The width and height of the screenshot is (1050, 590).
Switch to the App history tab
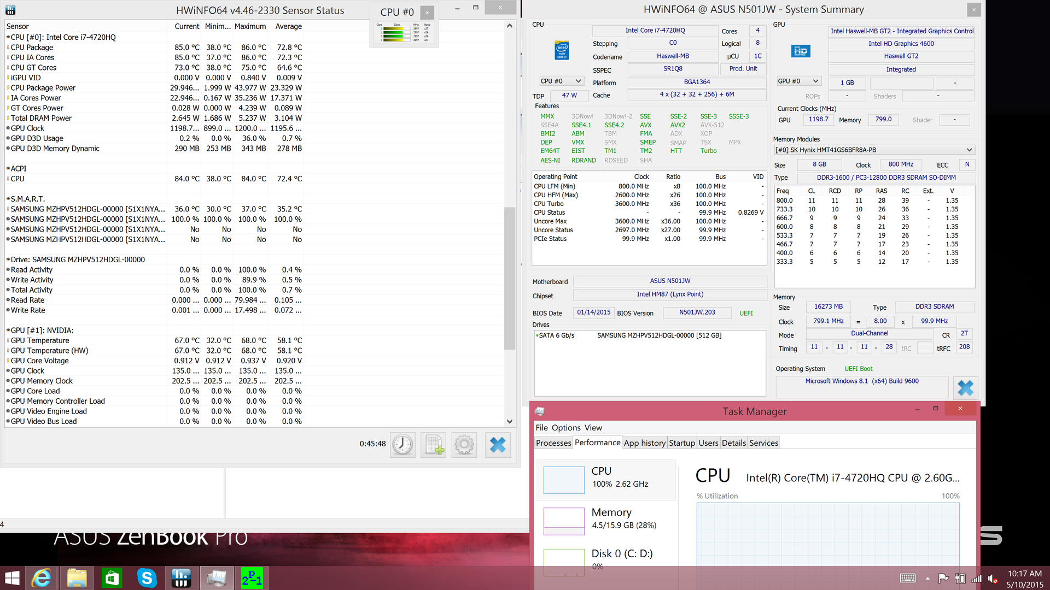click(x=644, y=443)
